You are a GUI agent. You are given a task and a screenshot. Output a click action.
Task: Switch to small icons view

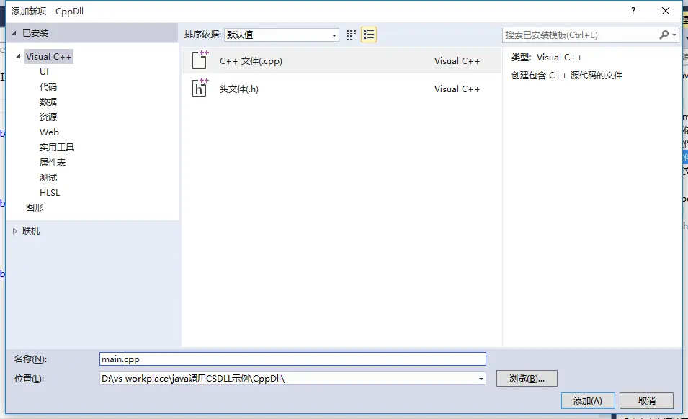tap(351, 35)
